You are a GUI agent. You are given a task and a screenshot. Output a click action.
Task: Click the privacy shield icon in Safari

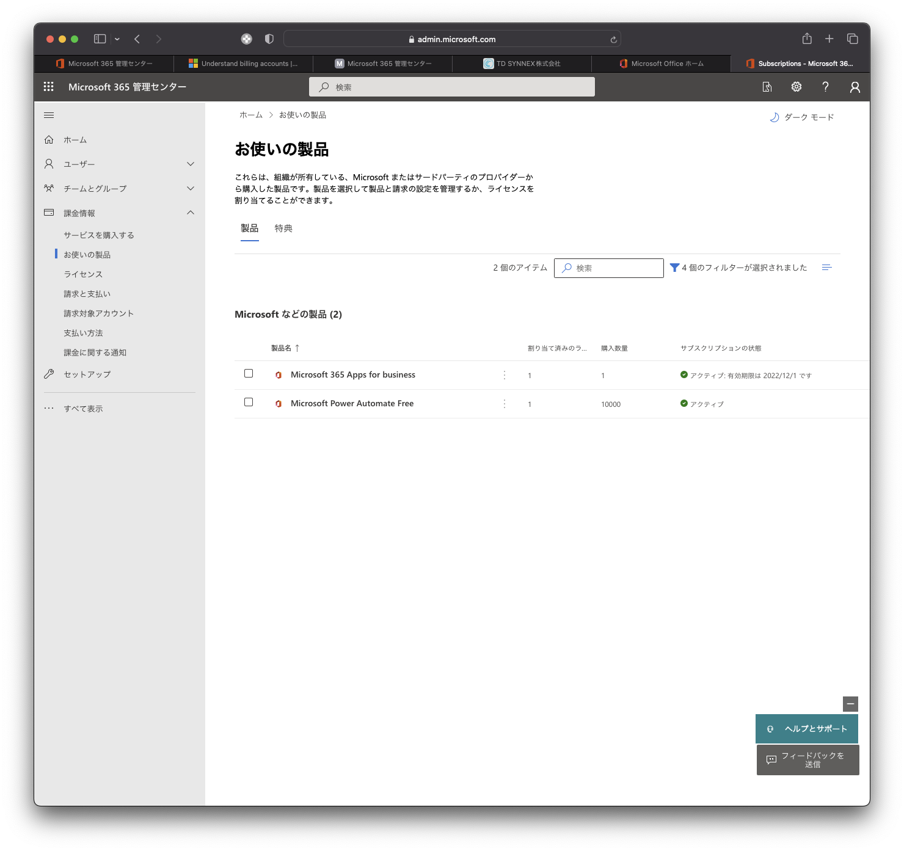pos(269,39)
